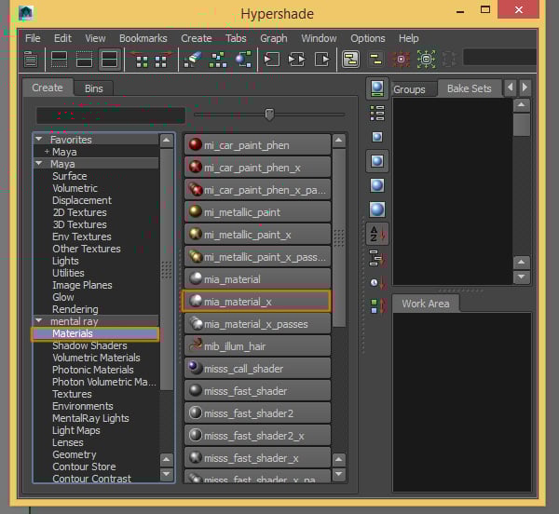559x514 pixels.
Task: Select the Work Area tab
Action: click(x=426, y=304)
